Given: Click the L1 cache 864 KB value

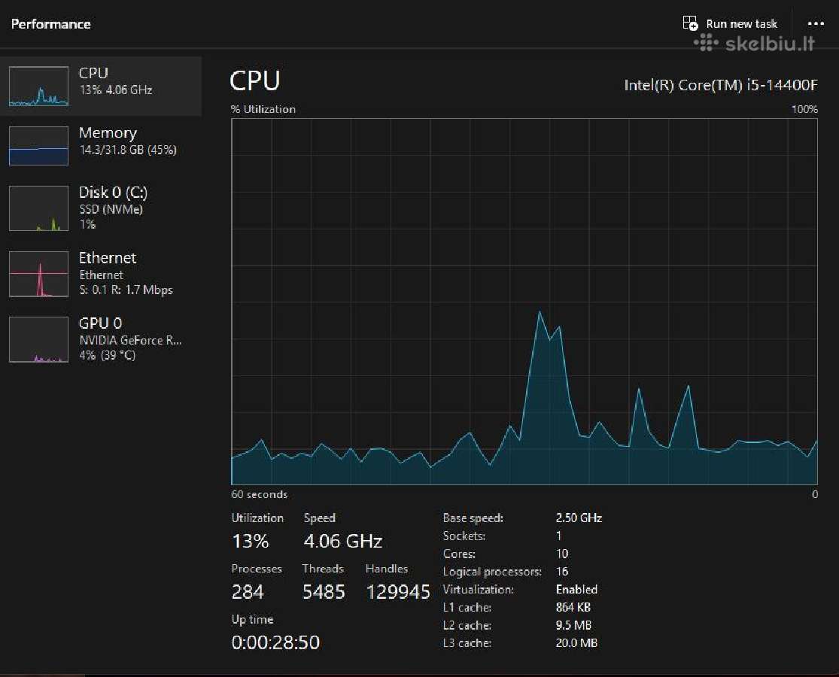Looking at the screenshot, I should (x=573, y=607).
